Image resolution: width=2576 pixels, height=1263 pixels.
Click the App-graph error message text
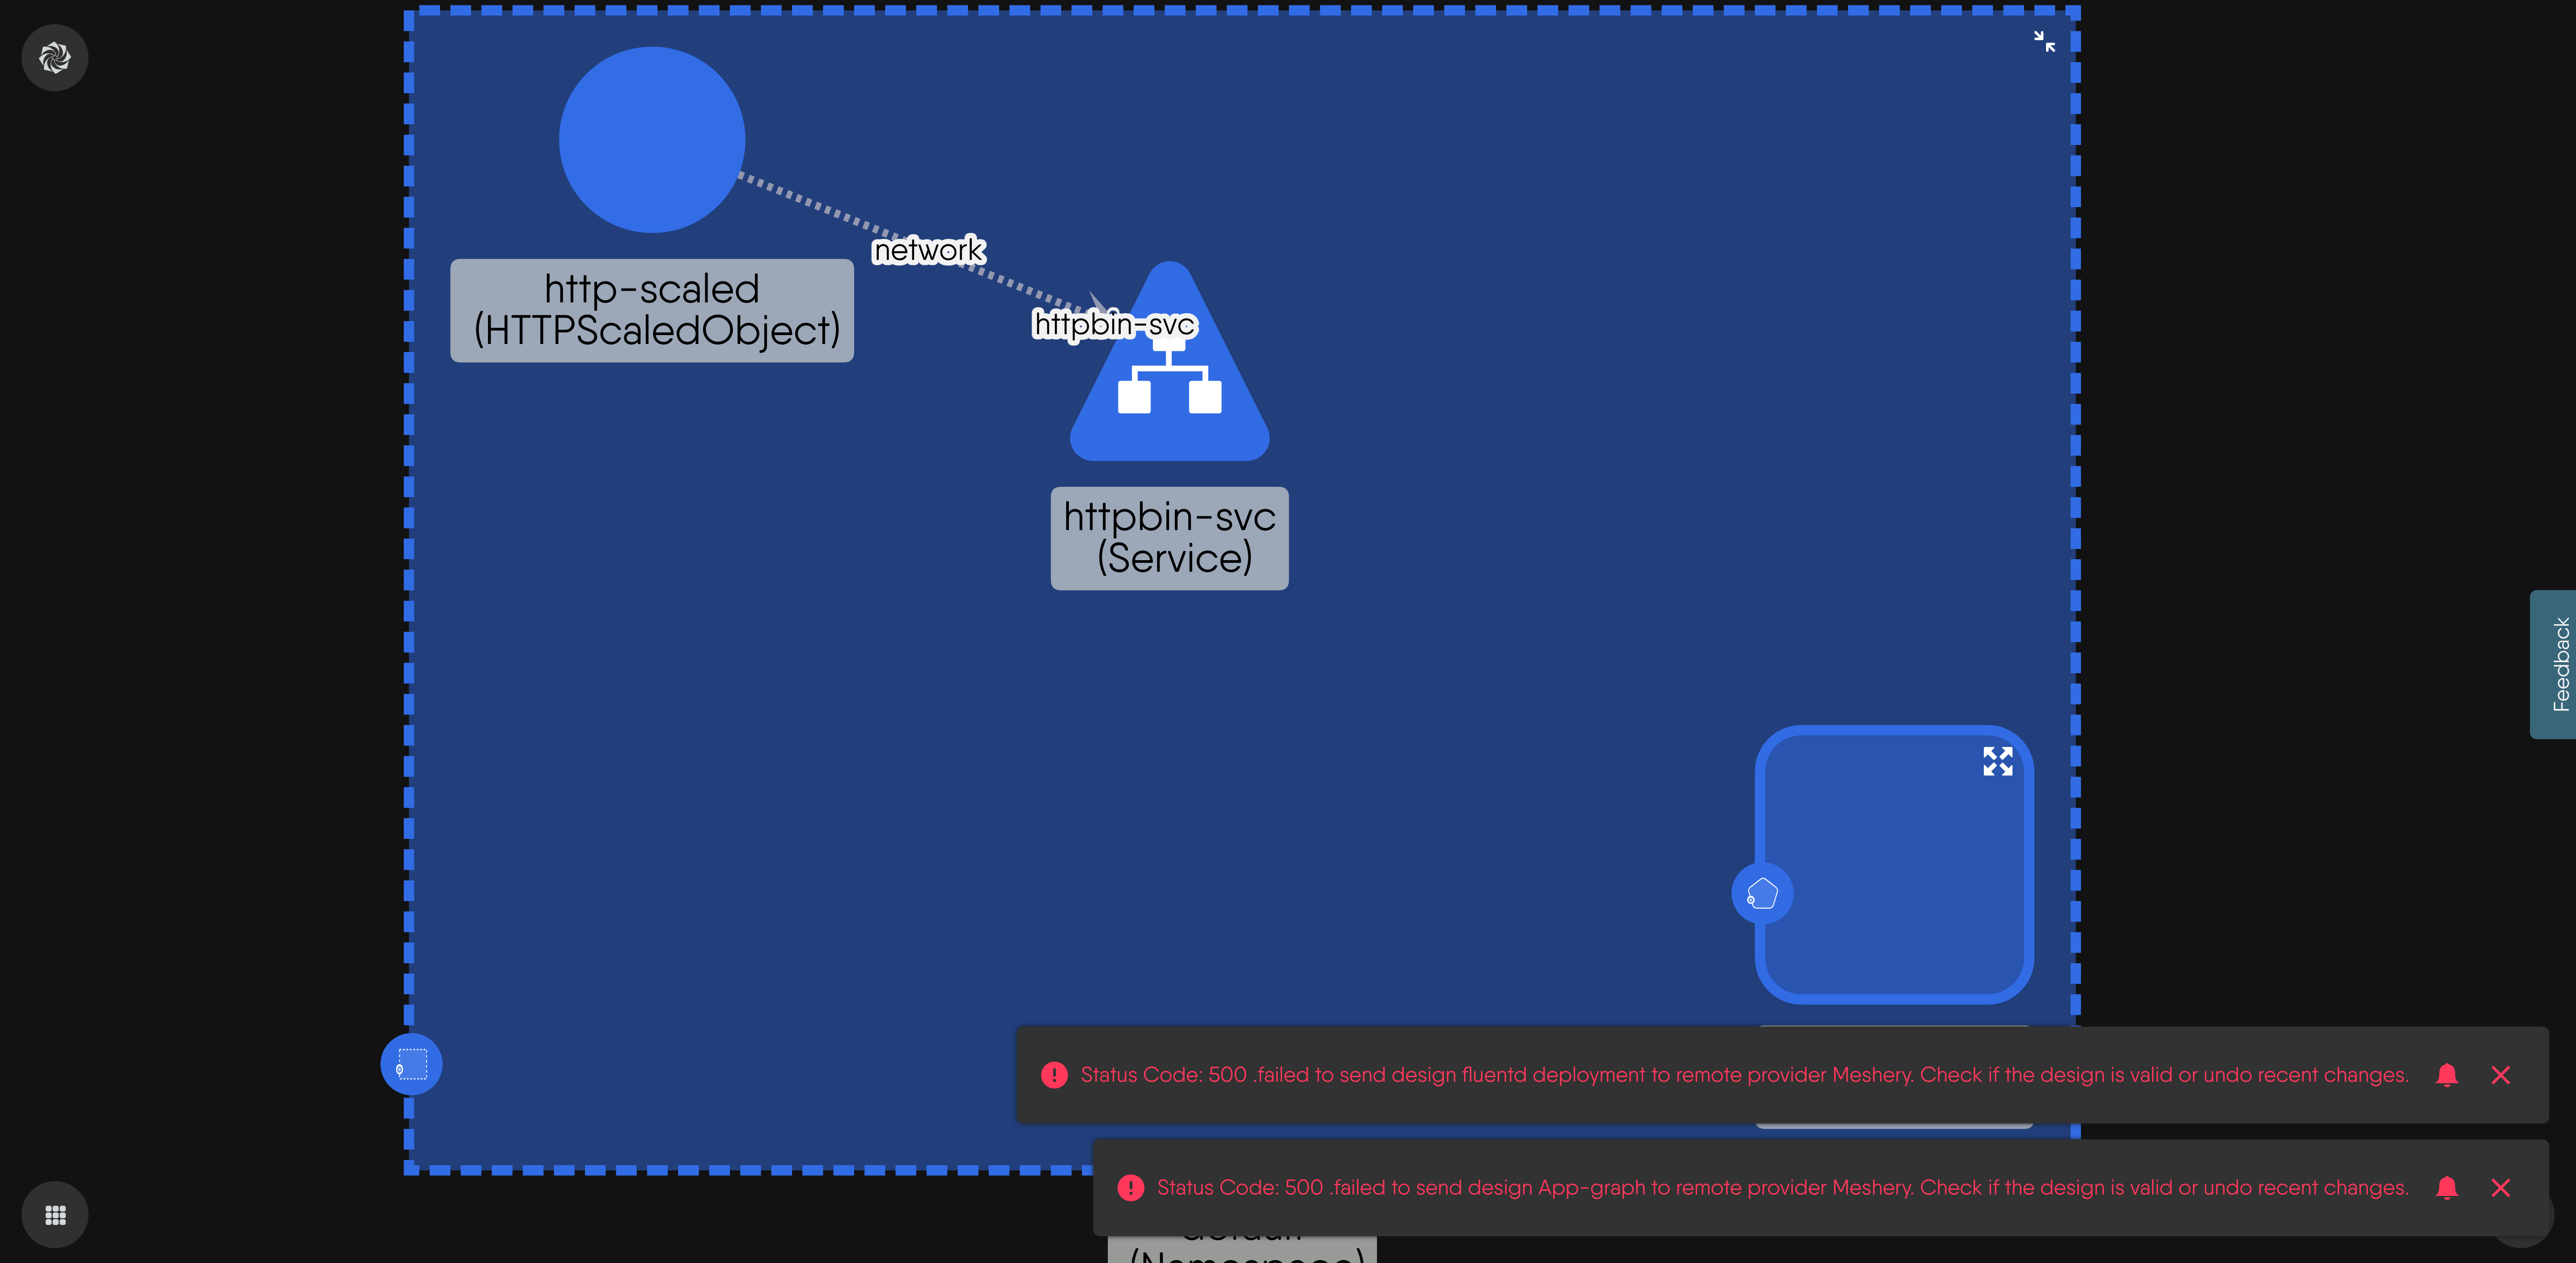click(1782, 1188)
